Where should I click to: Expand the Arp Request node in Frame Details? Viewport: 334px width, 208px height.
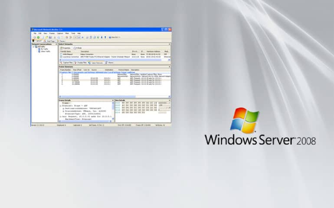click(x=60, y=117)
